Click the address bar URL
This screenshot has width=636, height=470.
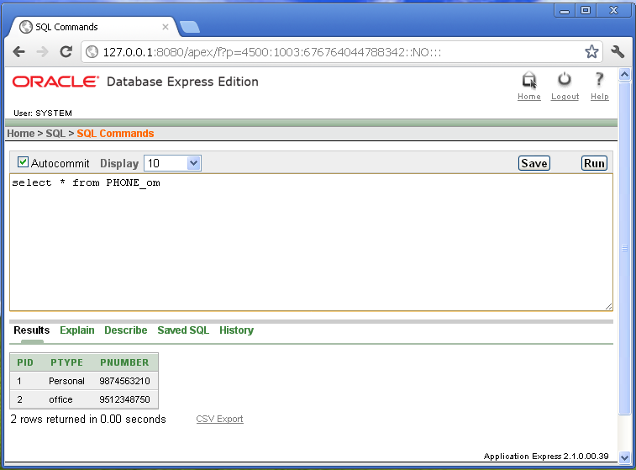pyautogui.click(x=271, y=52)
